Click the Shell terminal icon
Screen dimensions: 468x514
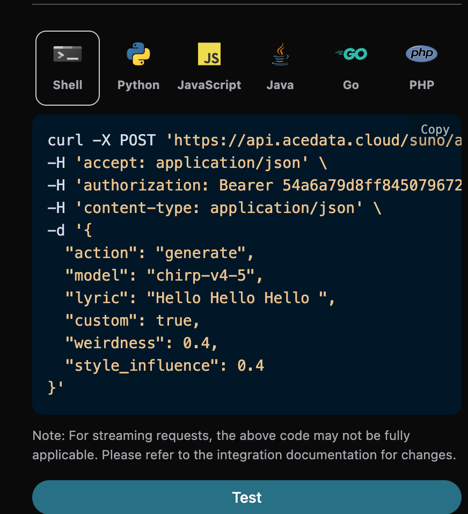tap(68, 54)
